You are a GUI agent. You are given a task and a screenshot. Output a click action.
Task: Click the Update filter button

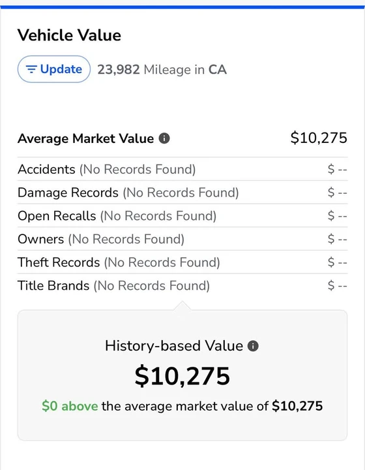54,69
